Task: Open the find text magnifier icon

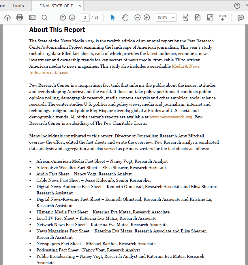Action: click(44, 17)
